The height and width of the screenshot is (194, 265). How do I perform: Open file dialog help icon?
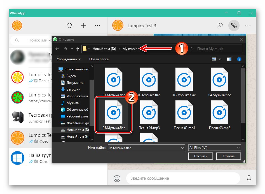[239, 59]
